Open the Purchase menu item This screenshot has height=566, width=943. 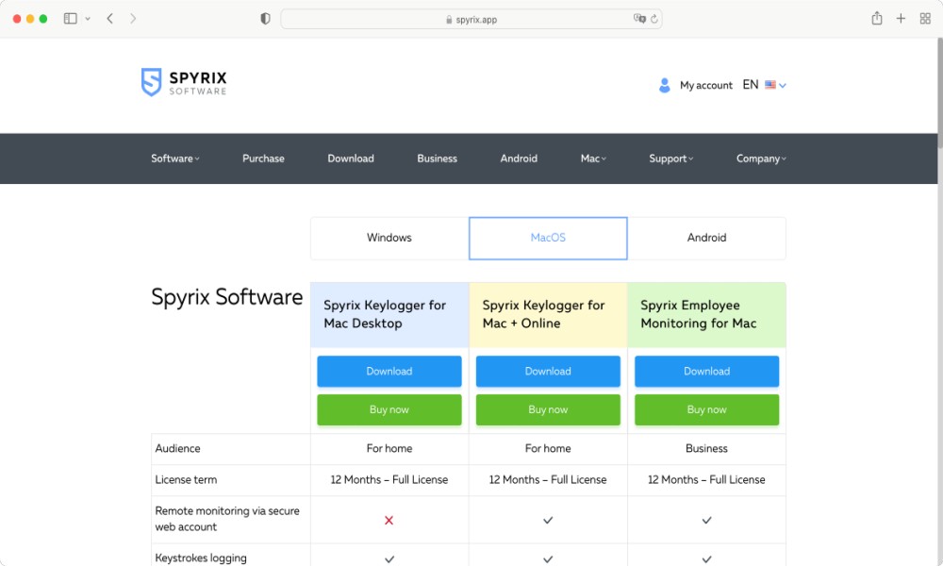click(263, 158)
